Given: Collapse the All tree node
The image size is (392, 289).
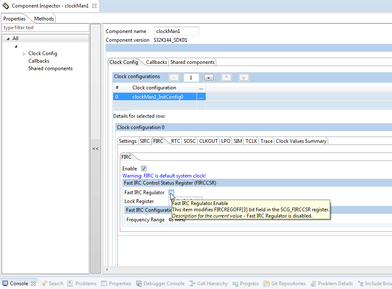Looking at the screenshot, I should [x=8, y=38].
